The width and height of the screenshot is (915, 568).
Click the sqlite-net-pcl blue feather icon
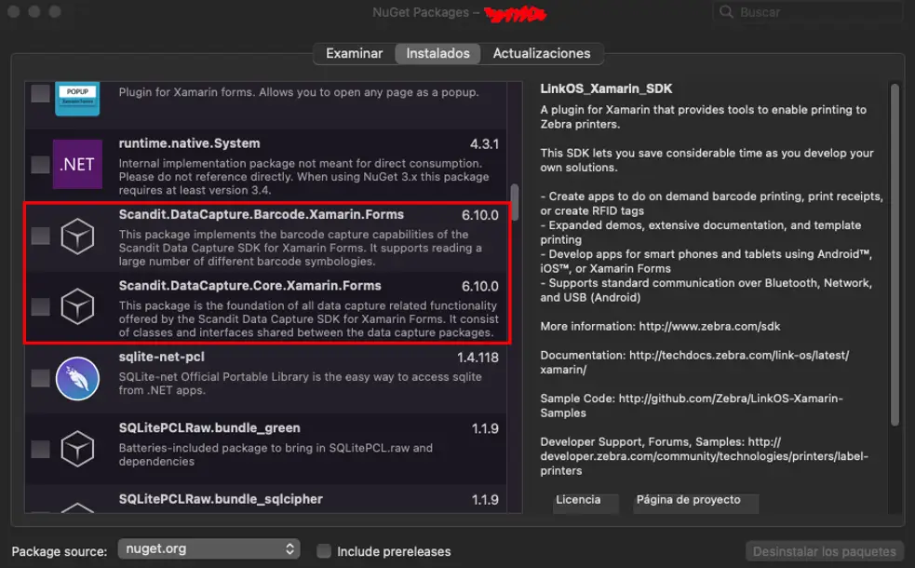click(x=77, y=378)
